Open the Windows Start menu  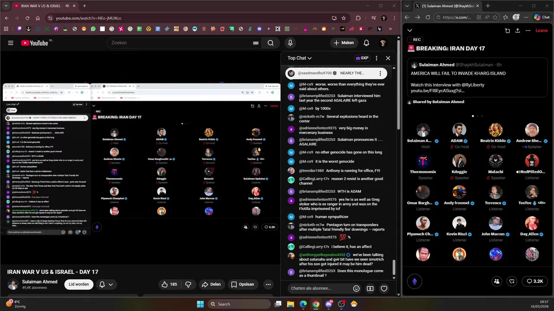[200, 304]
